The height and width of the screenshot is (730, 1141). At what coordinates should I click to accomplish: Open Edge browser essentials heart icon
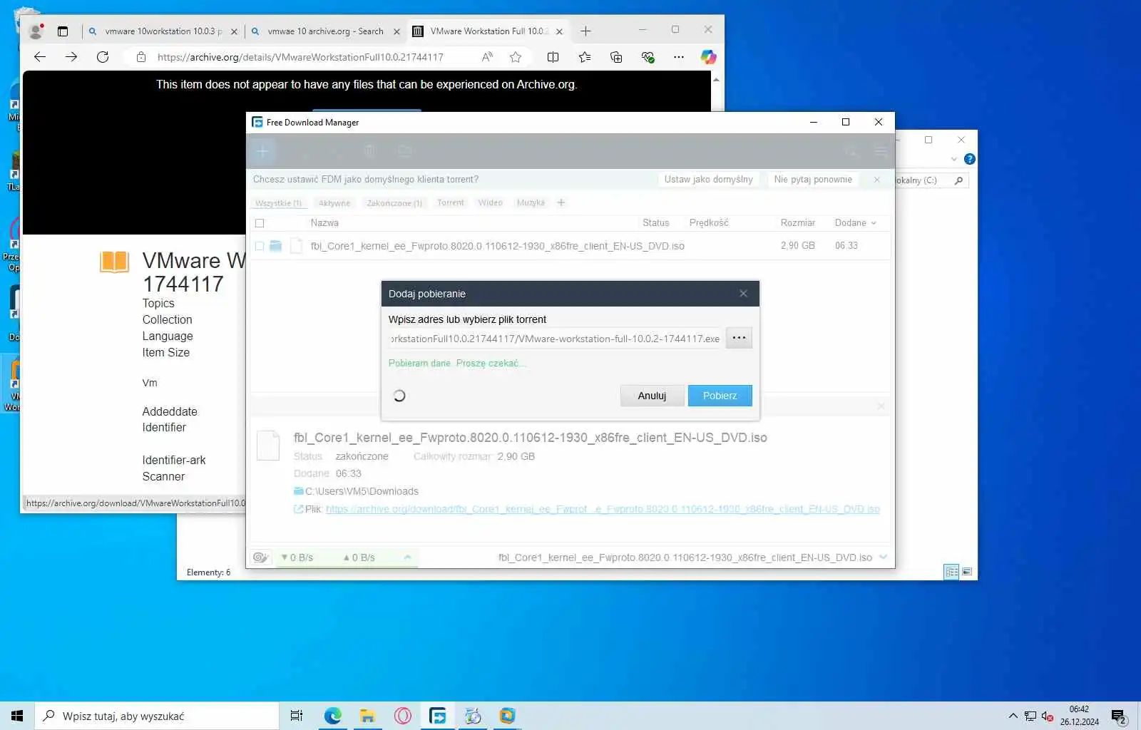pyautogui.click(x=648, y=57)
